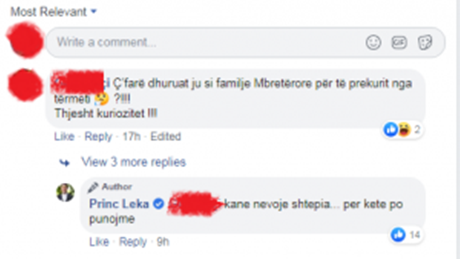Open the 17h timestamp of first comment
Screen dimensions: 460x259
click(x=131, y=136)
